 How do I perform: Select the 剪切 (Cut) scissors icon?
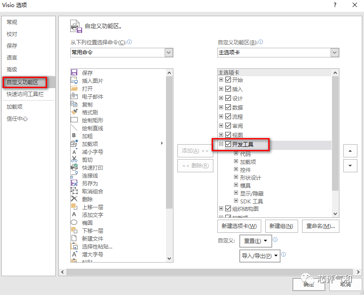74,160
